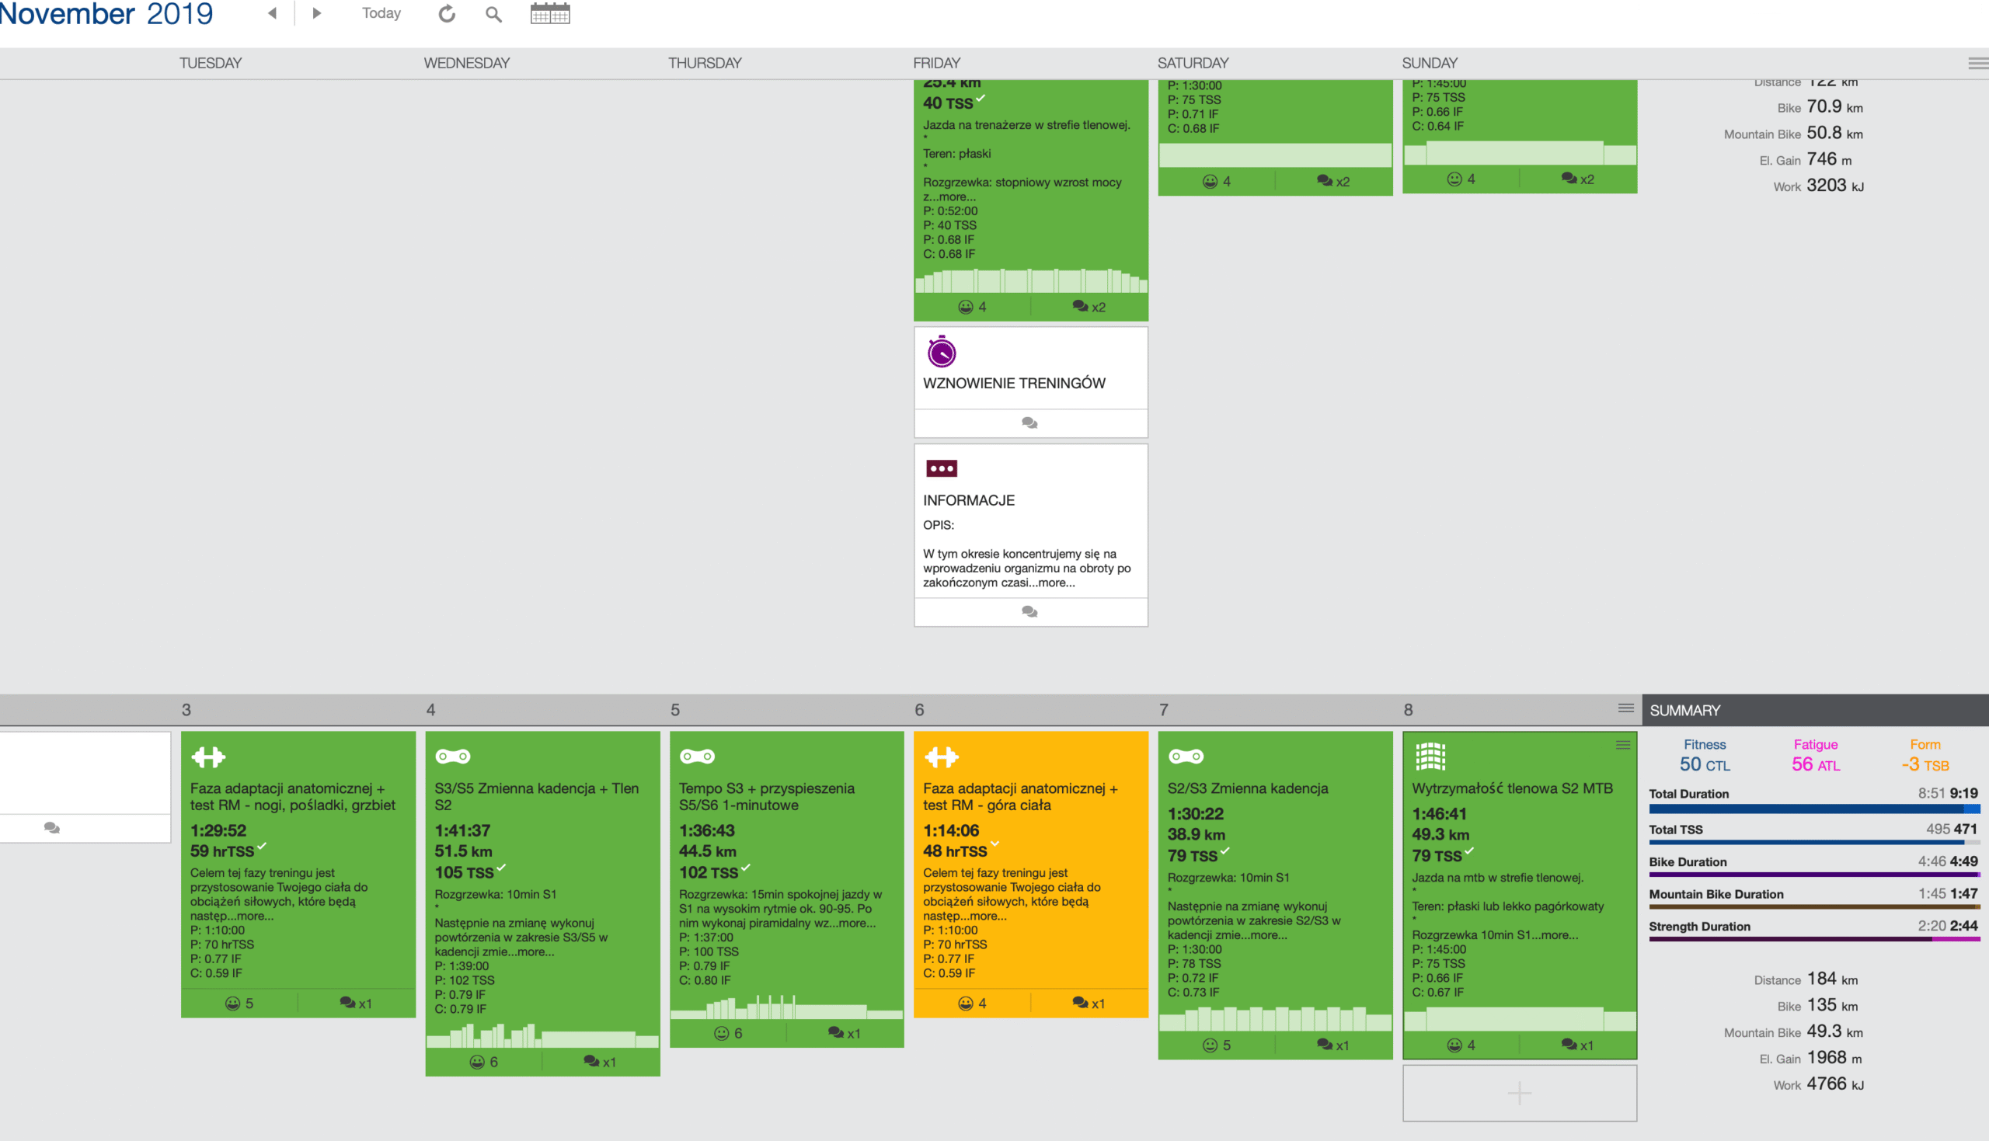Click the mountain bike tire icon on day 8
The width and height of the screenshot is (1989, 1141).
(x=1430, y=757)
